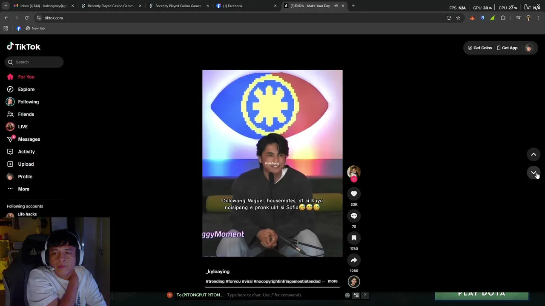Open the emoji icon in the chat bar
The width and height of the screenshot is (545, 306).
347,295
